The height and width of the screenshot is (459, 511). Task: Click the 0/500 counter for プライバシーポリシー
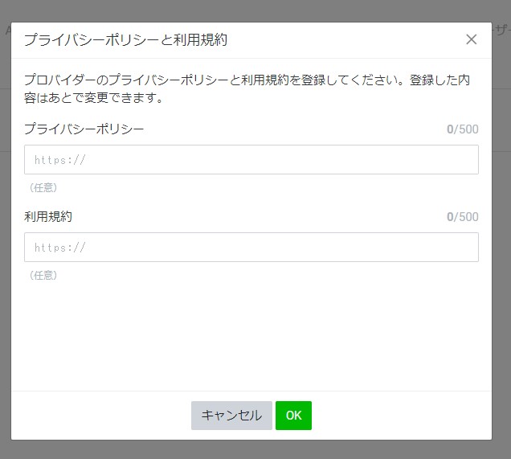tap(462, 129)
